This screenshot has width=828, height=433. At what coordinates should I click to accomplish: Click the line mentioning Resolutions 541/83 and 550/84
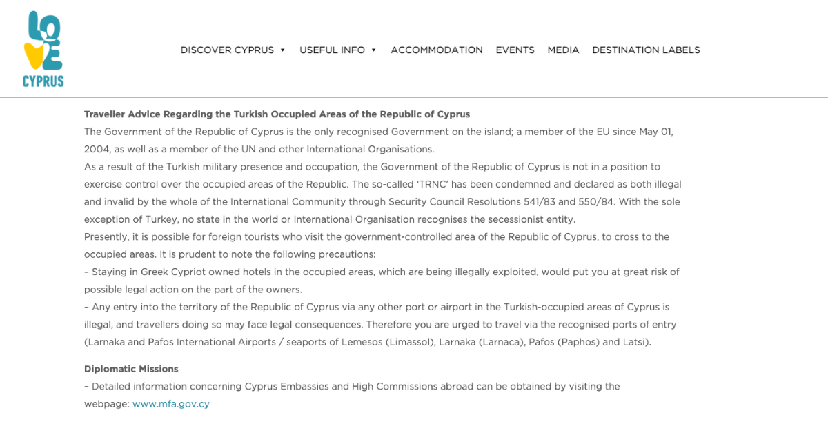[x=382, y=201]
